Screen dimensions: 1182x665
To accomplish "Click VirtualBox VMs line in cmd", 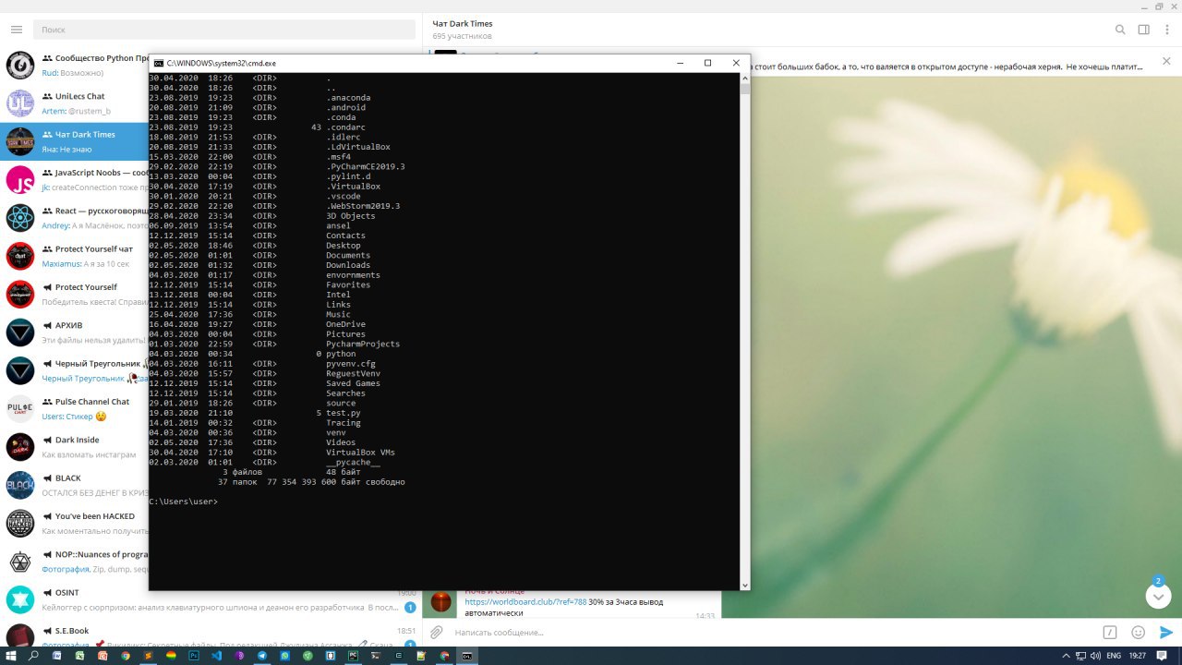I will coord(360,453).
